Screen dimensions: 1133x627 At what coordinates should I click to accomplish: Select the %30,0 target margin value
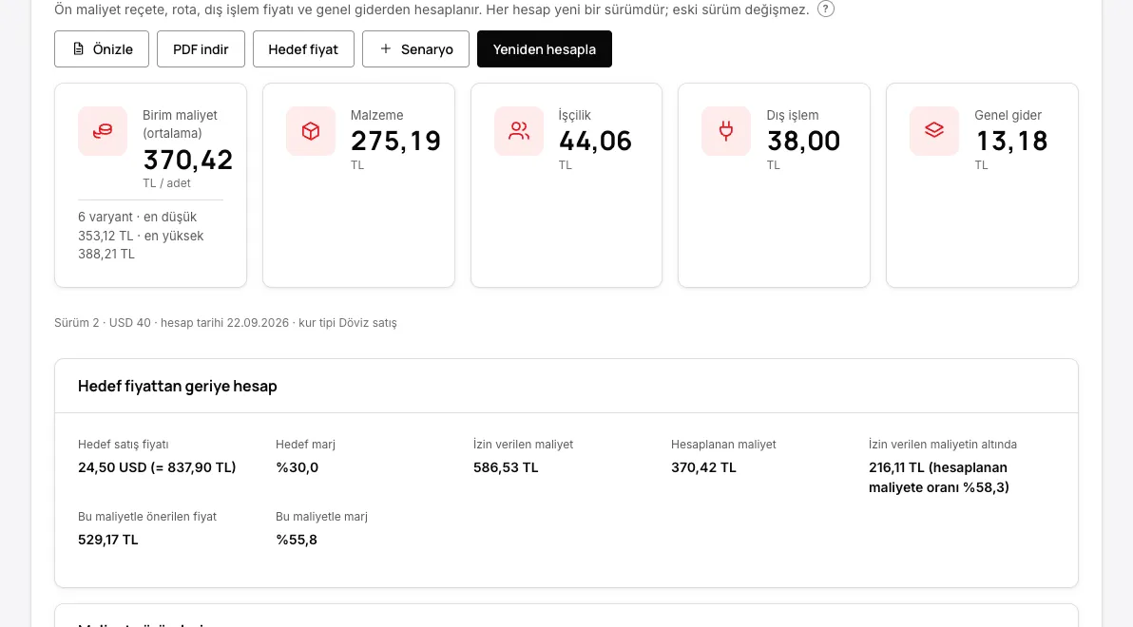coord(297,467)
